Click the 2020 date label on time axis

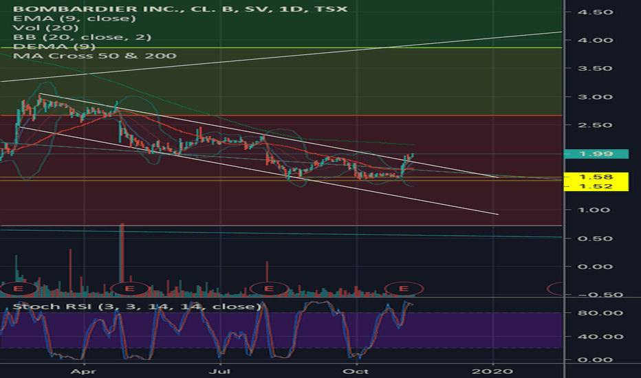pos(492,371)
